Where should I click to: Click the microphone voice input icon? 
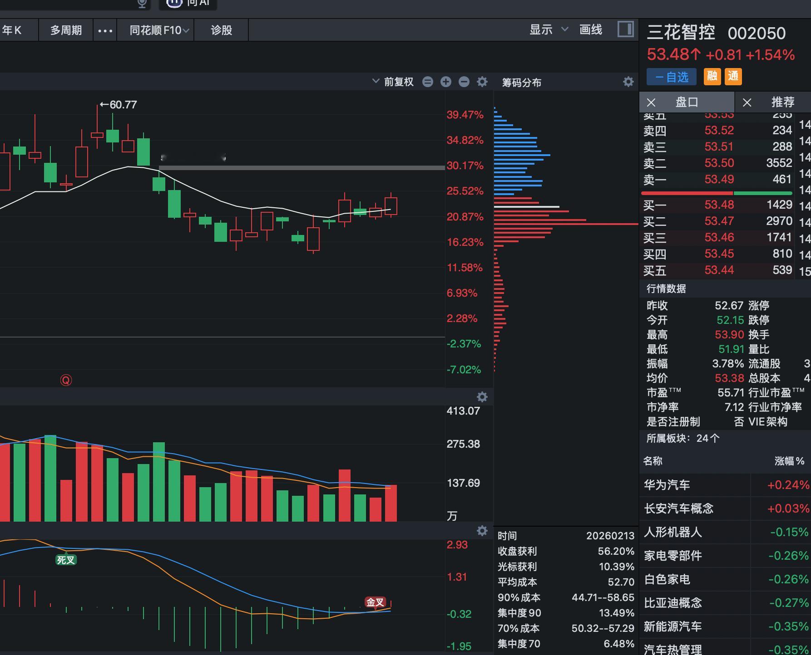coord(141,4)
